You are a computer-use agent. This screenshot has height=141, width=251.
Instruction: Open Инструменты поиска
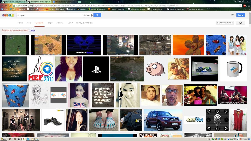click(84, 23)
